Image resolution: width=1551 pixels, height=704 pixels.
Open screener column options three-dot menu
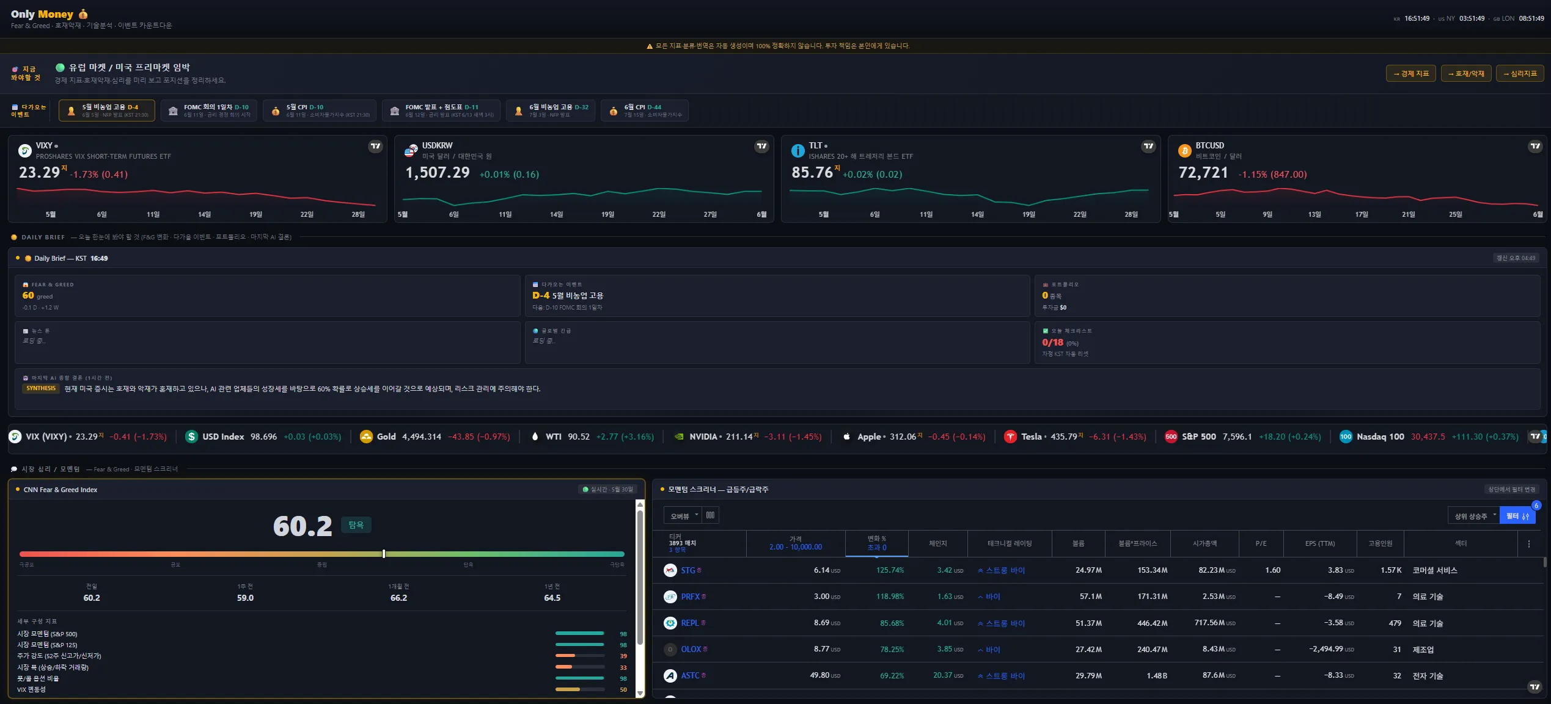click(x=1529, y=543)
